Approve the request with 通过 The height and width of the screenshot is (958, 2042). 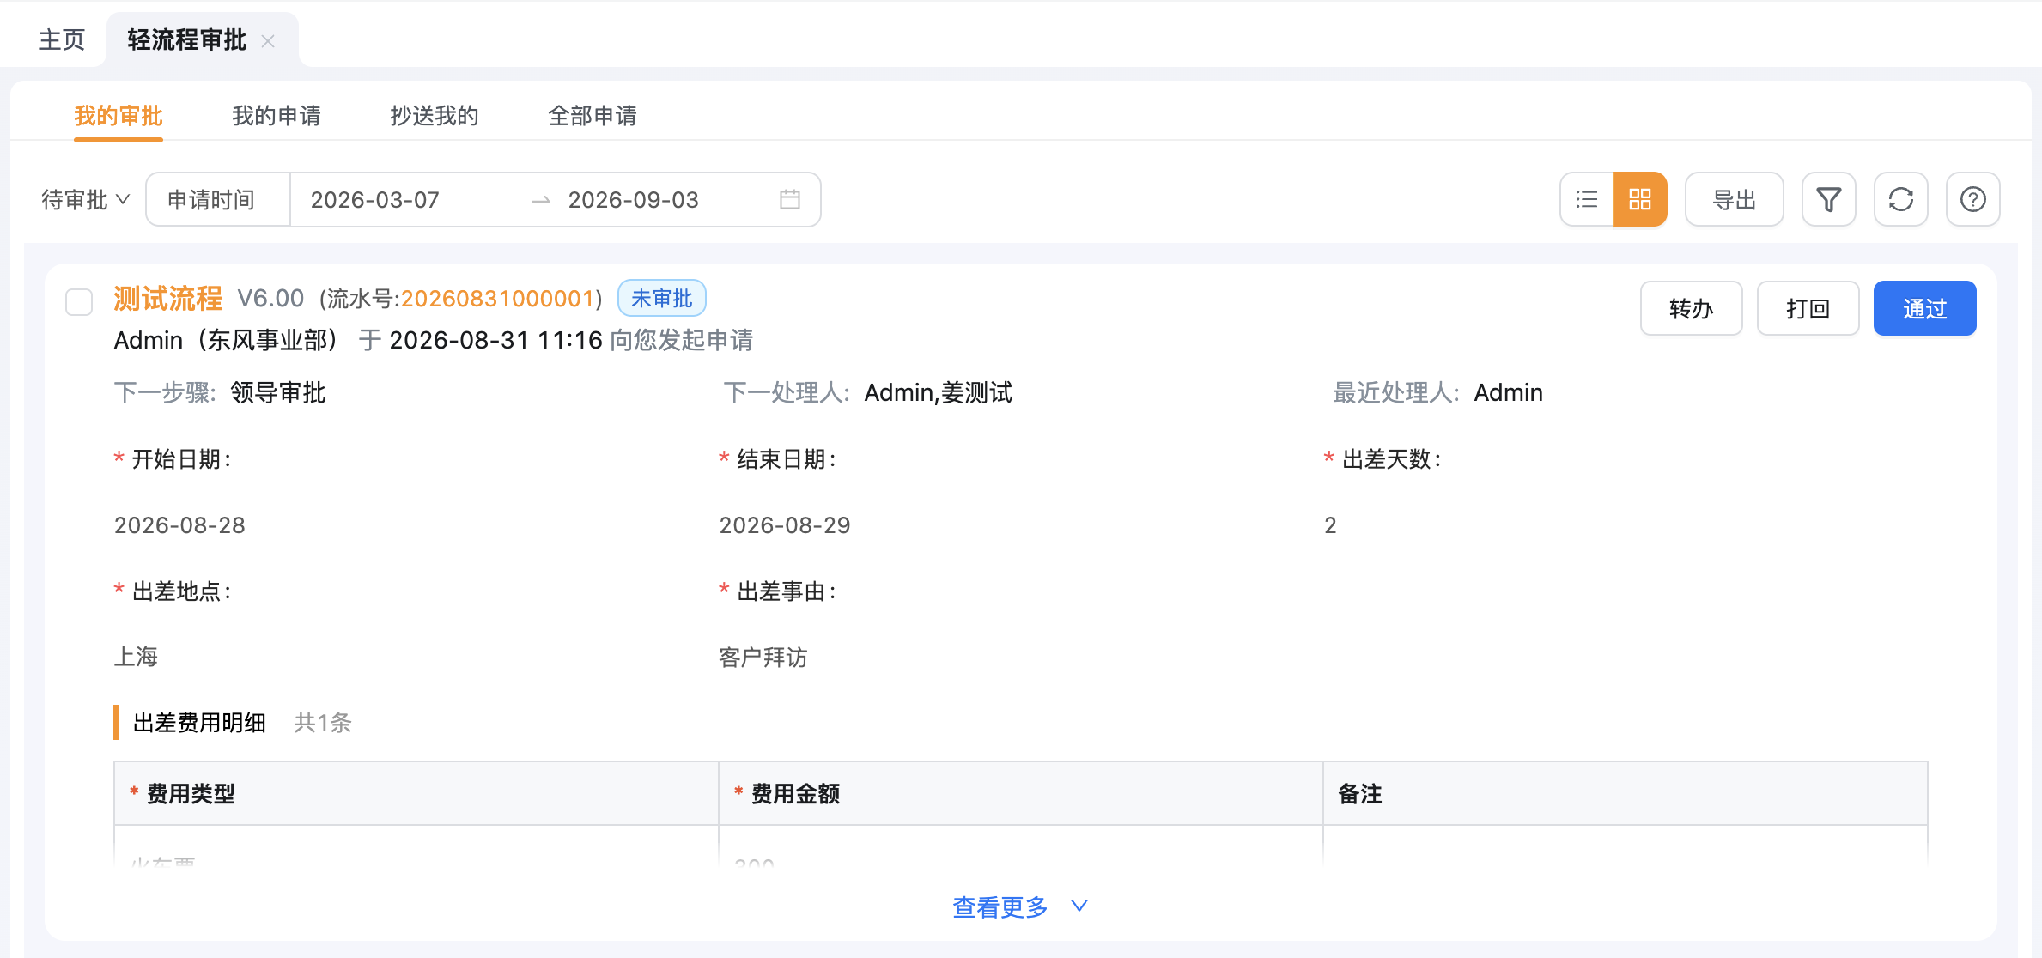(1925, 308)
